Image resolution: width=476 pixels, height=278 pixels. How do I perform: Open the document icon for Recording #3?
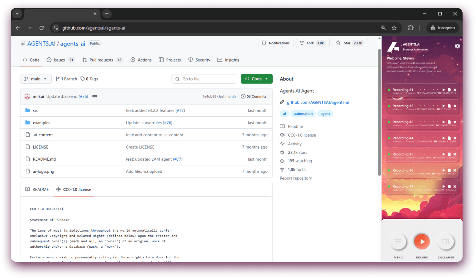(449, 122)
